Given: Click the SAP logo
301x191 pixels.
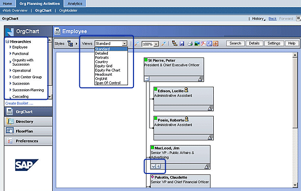Looking at the screenshot, I should click(x=27, y=165).
